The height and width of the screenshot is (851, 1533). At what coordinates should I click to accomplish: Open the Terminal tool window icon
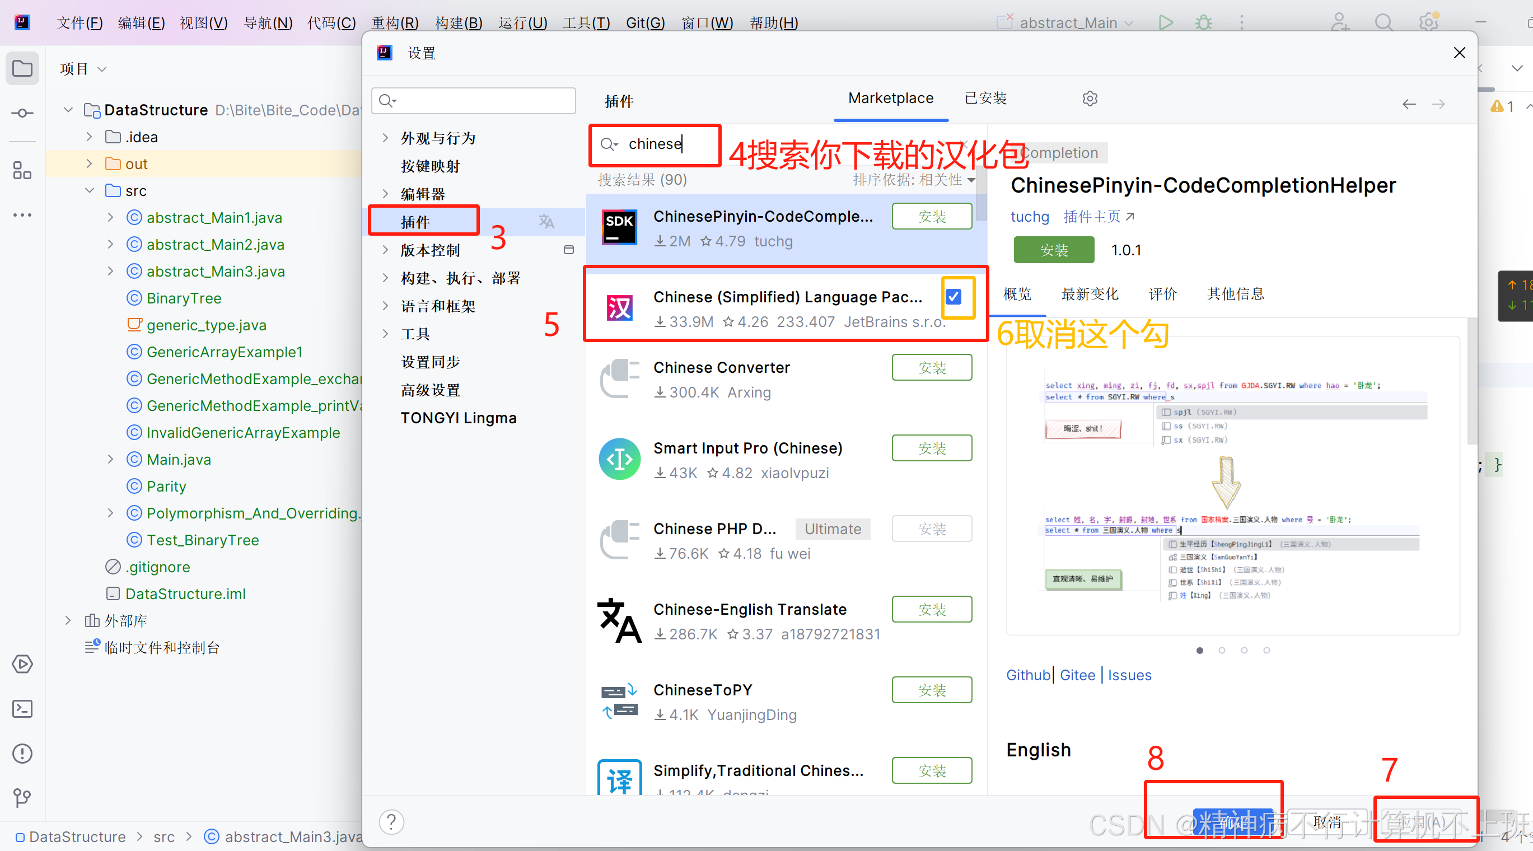tap(22, 709)
